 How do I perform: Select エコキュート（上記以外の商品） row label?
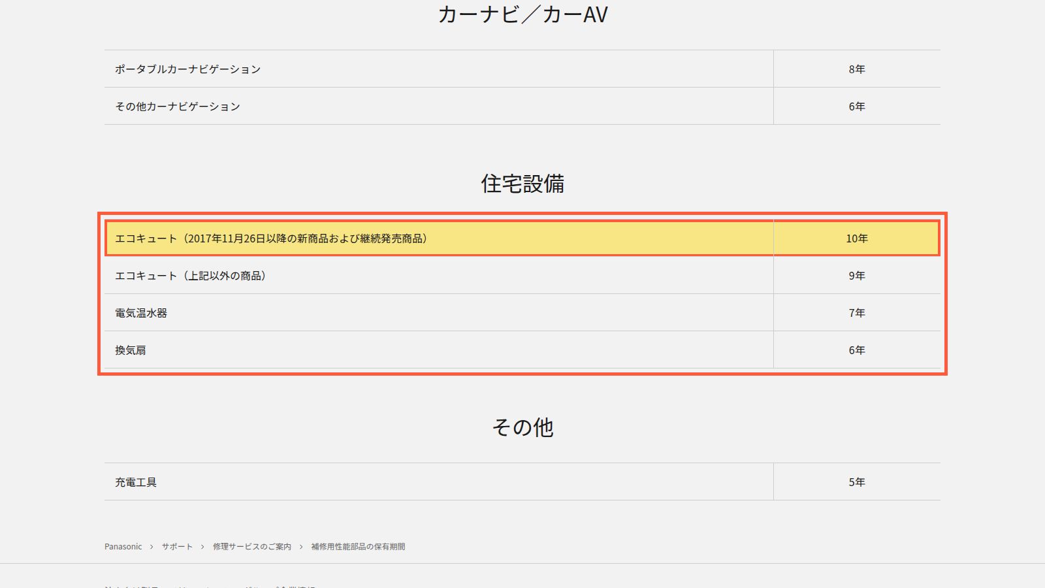(x=191, y=276)
